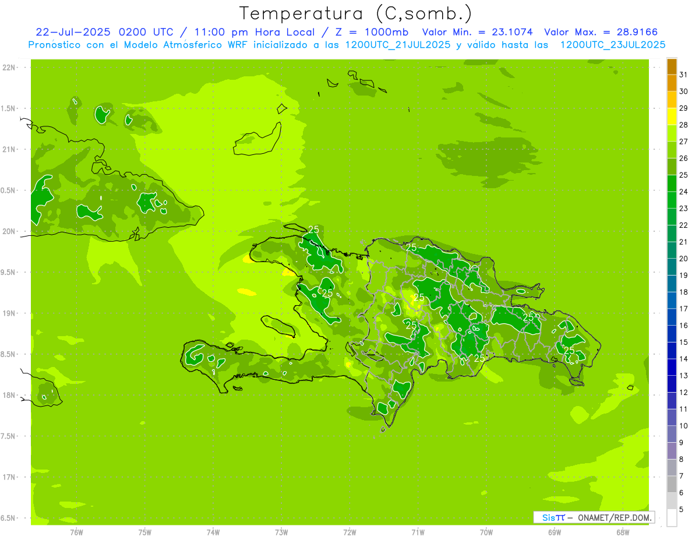Click the valid-until time "1200UTC_23JUL2025"

coord(613,45)
